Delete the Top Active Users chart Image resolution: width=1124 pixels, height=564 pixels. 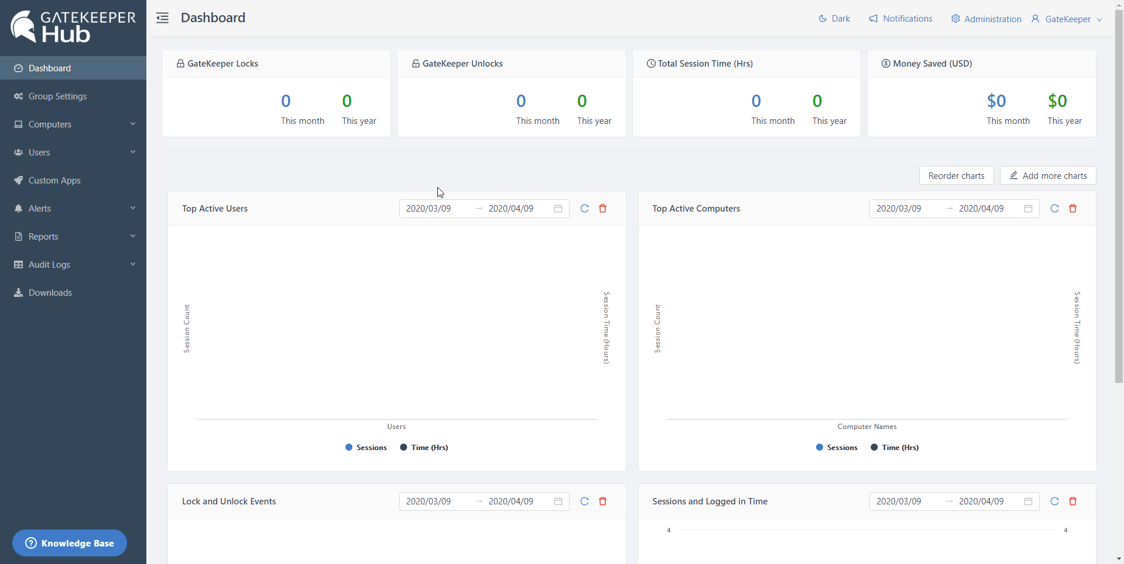[602, 209]
